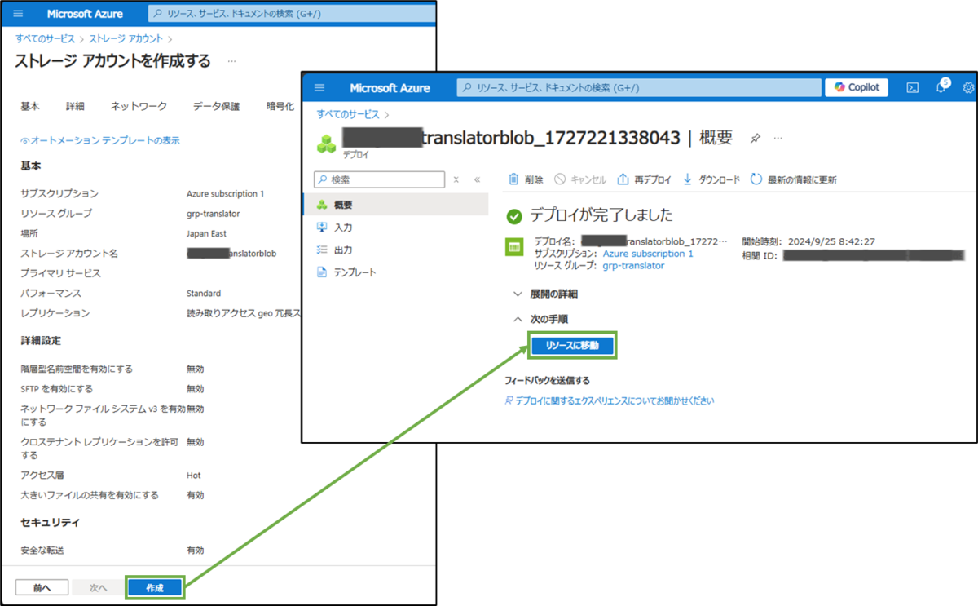Click the キャンセル toolbar item

(x=580, y=179)
